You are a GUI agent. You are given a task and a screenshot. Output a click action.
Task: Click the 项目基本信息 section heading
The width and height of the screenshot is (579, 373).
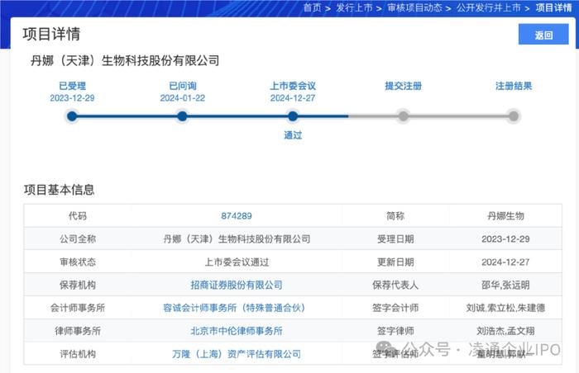coord(59,190)
